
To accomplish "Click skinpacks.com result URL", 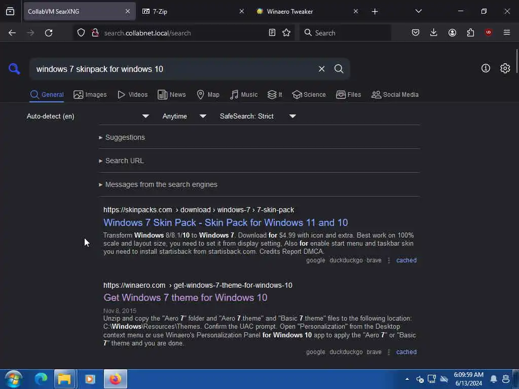I will coord(199,210).
